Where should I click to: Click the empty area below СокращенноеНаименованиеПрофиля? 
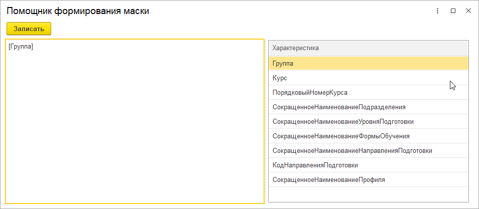coord(369,194)
